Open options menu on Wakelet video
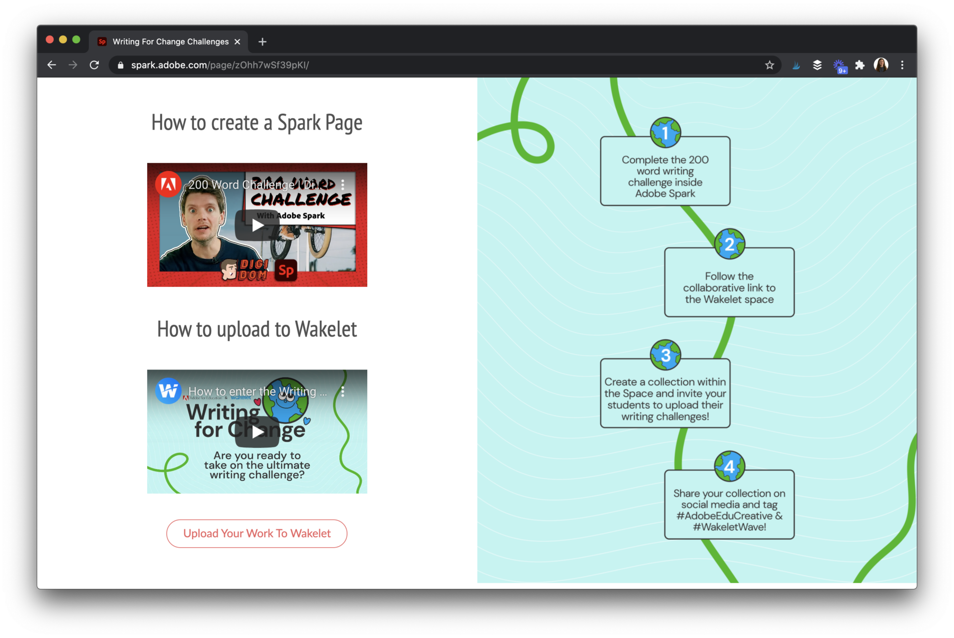This screenshot has height=638, width=954. point(343,391)
